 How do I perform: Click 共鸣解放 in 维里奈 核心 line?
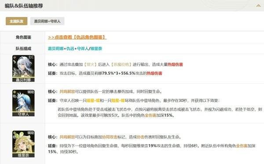pyautogui.click(x=67, y=137)
